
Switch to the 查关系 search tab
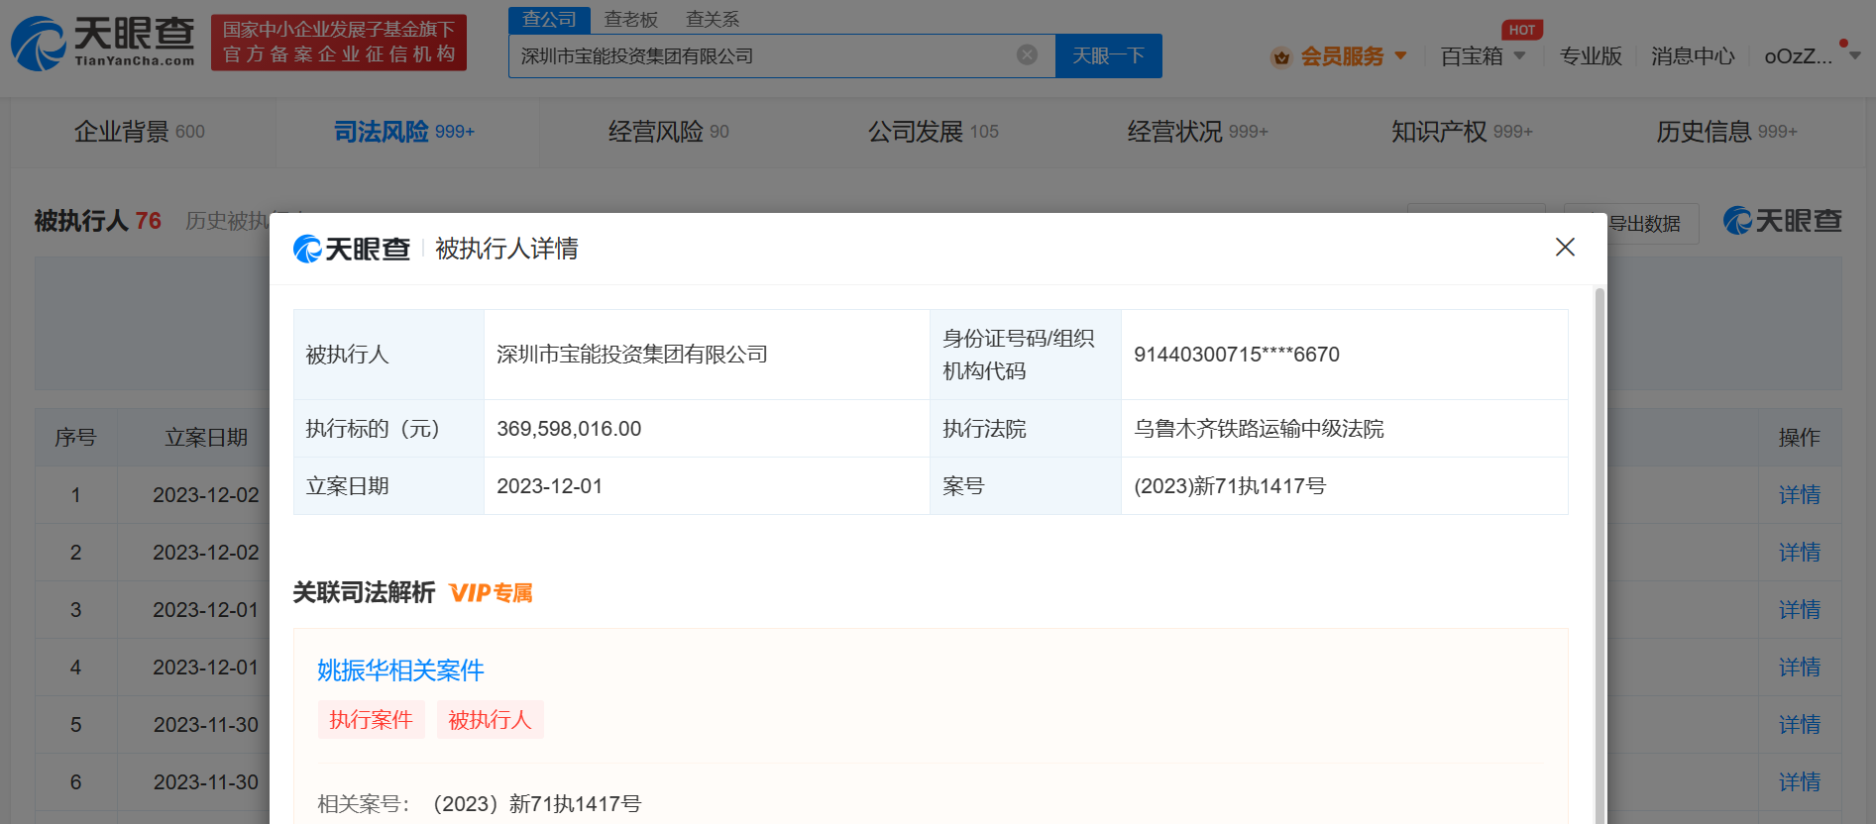713,20
